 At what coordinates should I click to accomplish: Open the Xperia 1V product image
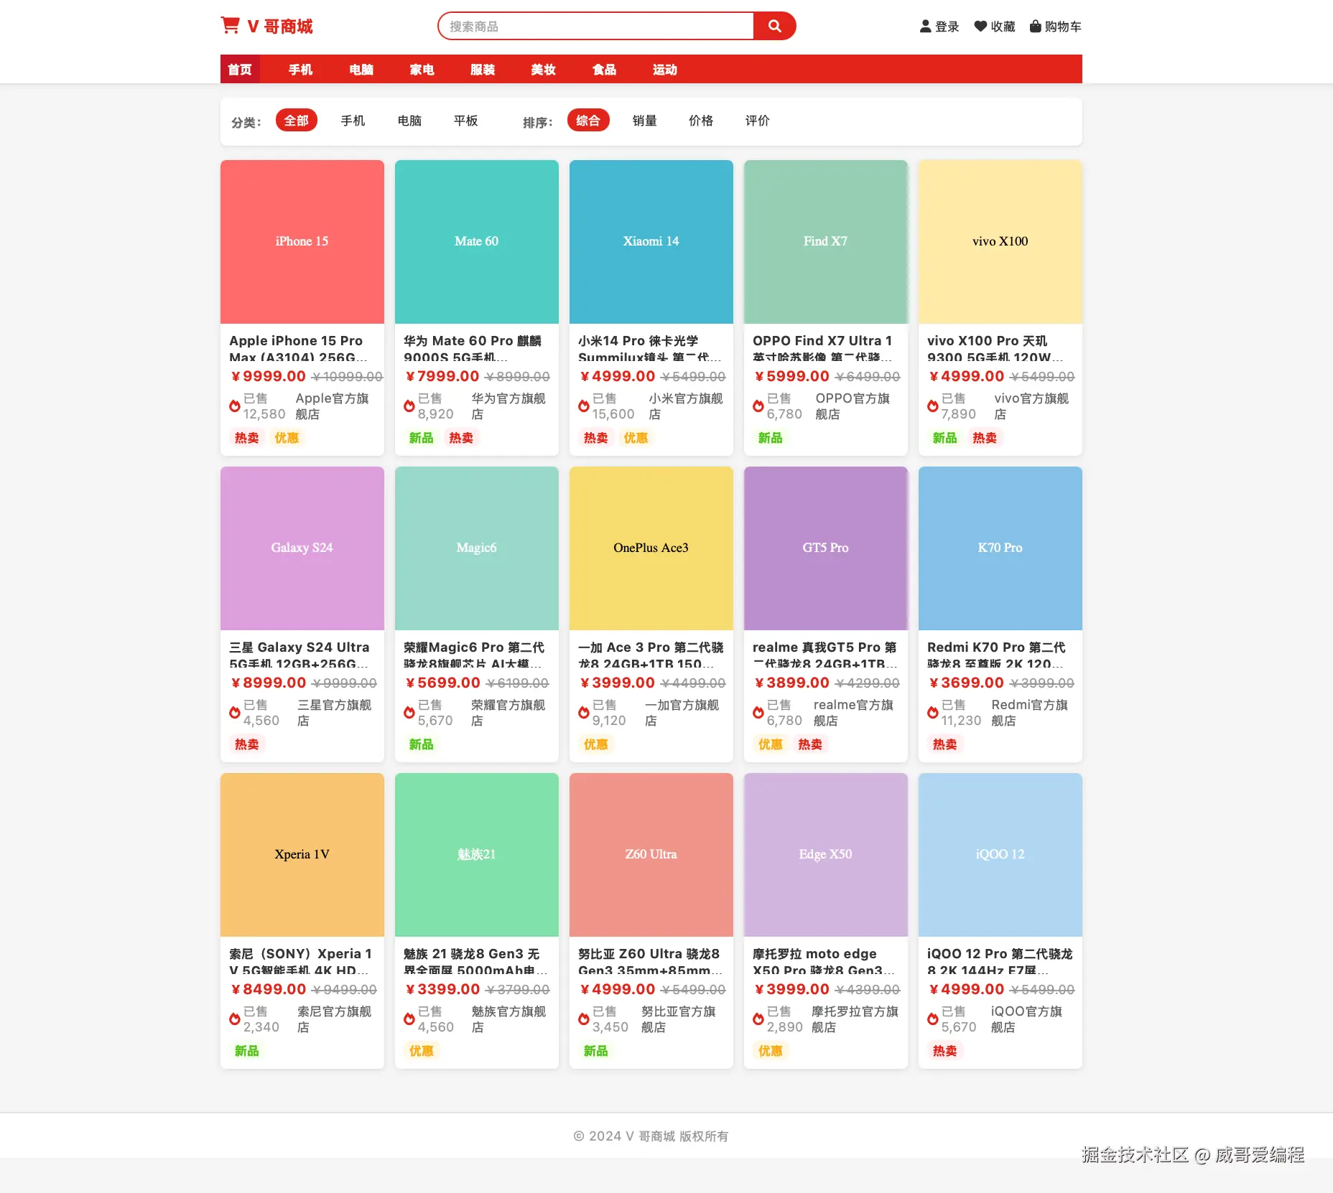(302, 855)
